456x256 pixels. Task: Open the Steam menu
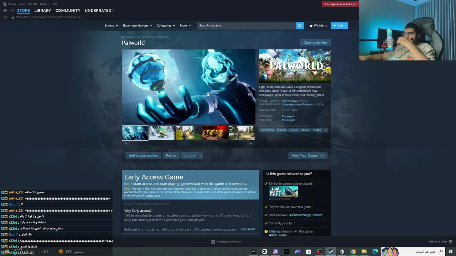[12, 4]
